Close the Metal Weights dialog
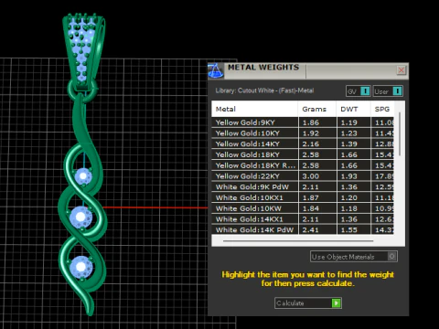The image size is (439, 329). pos(402,70)
